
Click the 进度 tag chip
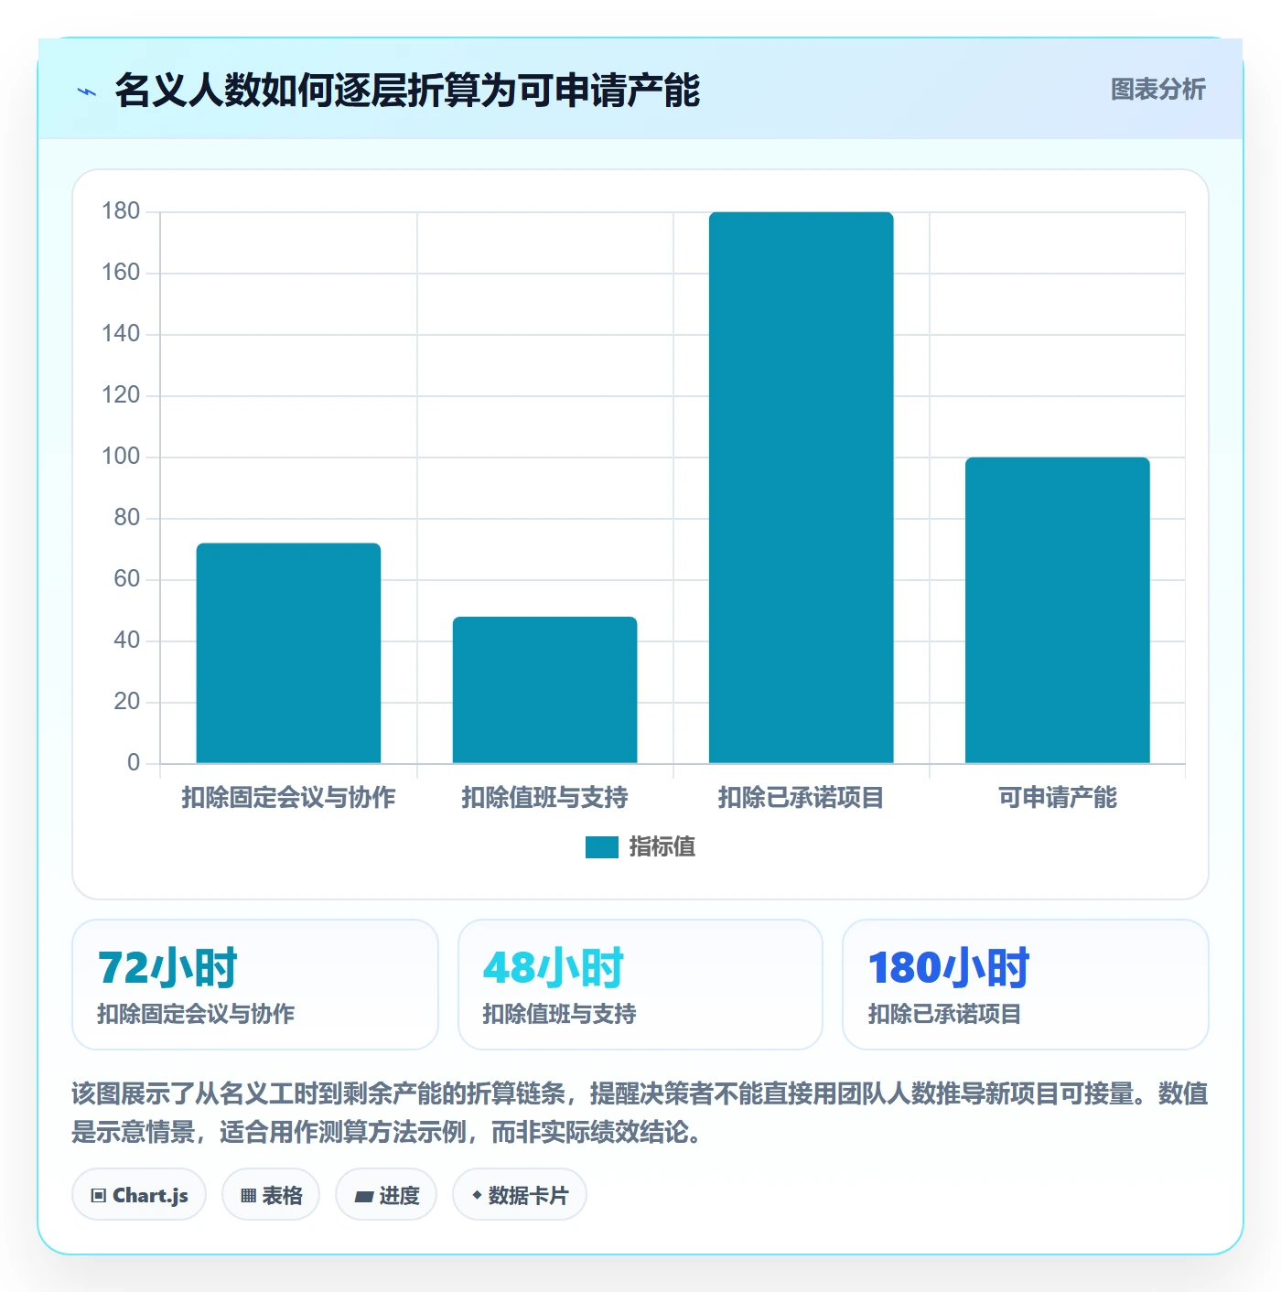pyautogui.click(x=386, y=1194)
